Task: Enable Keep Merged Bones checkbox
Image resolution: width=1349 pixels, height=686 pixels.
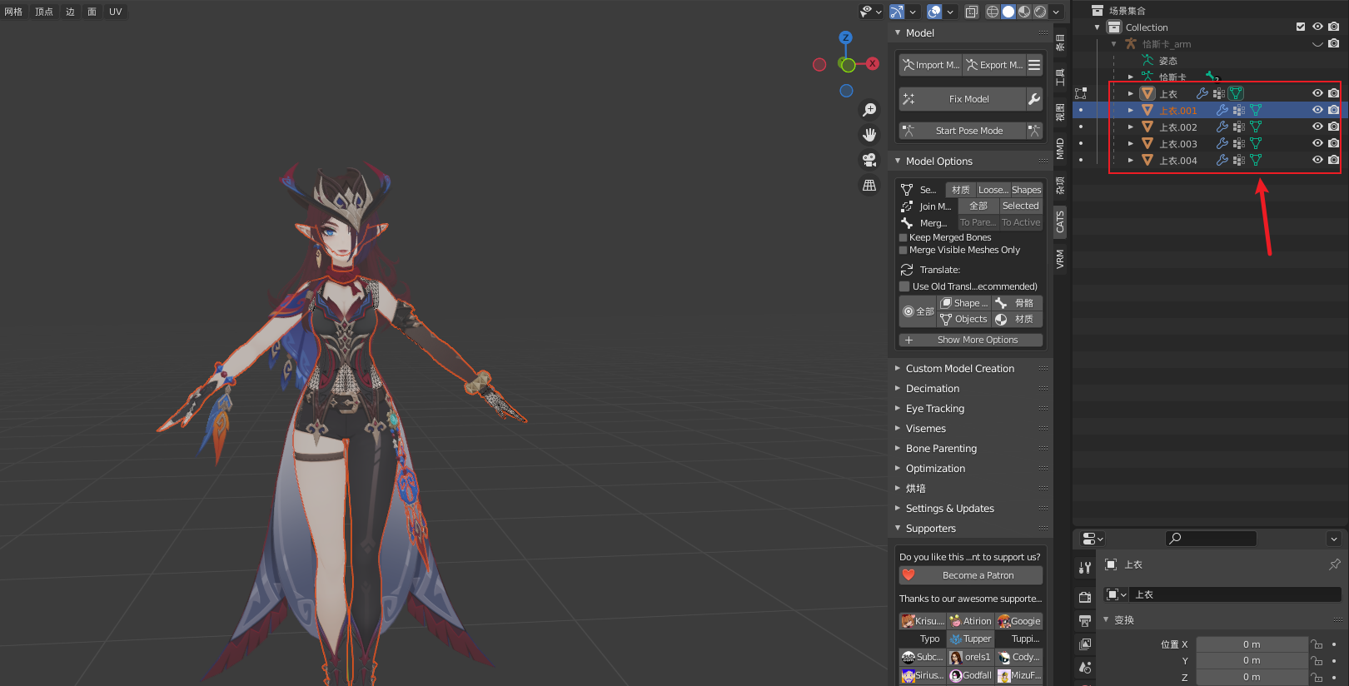Action: (x=903, y=237)
